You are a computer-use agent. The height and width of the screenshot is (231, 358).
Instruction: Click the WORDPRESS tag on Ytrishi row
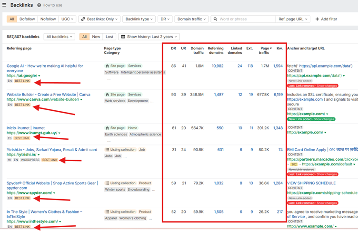pyautogui.click(x=30, y=160)
